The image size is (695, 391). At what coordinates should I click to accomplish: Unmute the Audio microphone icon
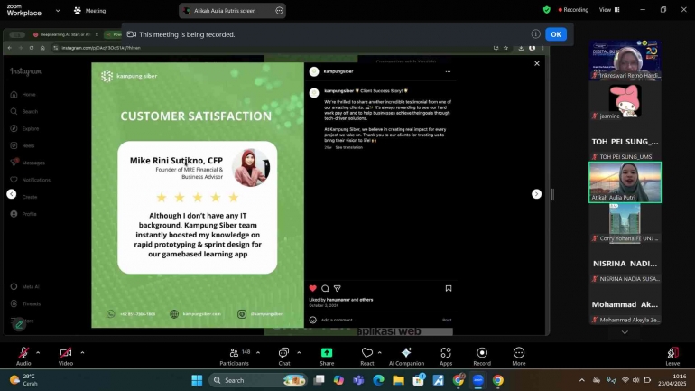pos(23,353)
